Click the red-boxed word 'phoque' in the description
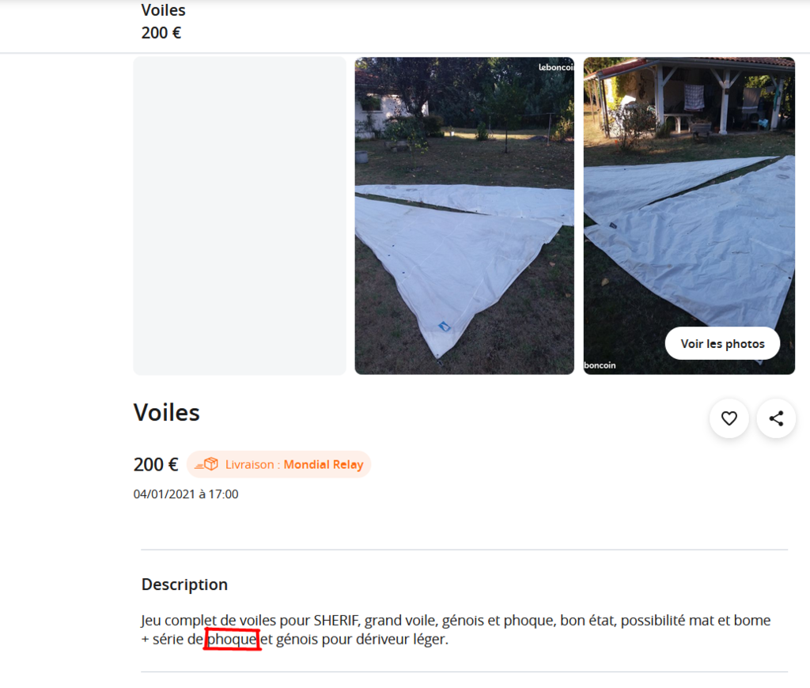Viewport: 810px width, 688px height. click(x=232, y=640)
